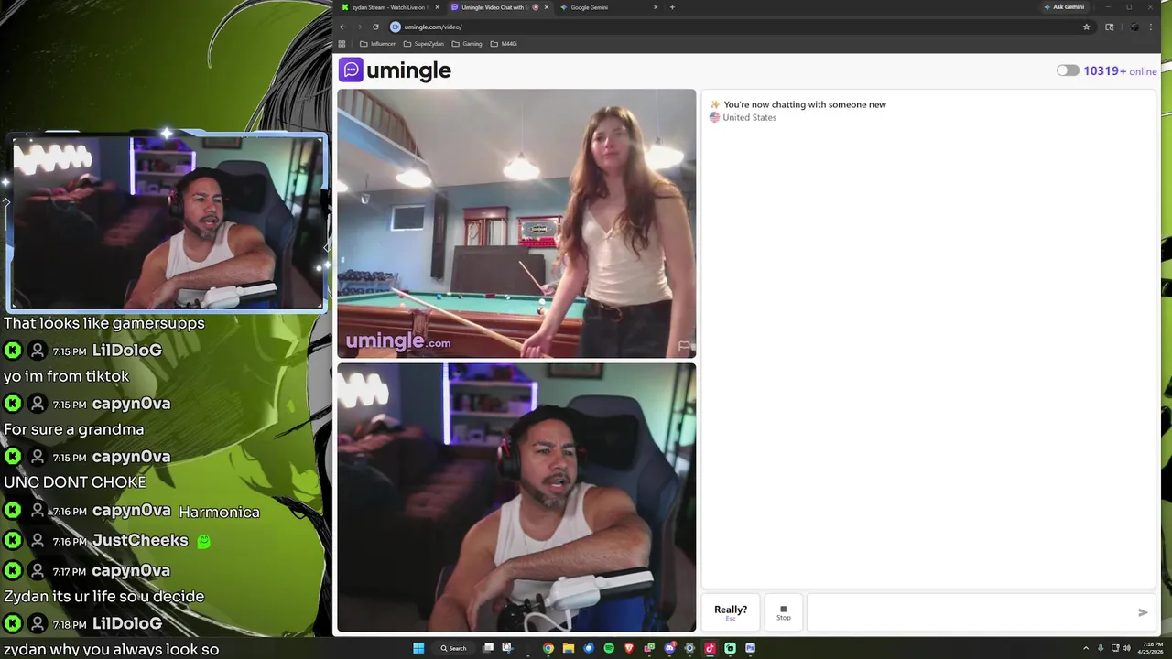Bookmark this page with star icon
The height and width of the screenshot is (659, 1172).
pyautogui.click(x=1087, y=27)
